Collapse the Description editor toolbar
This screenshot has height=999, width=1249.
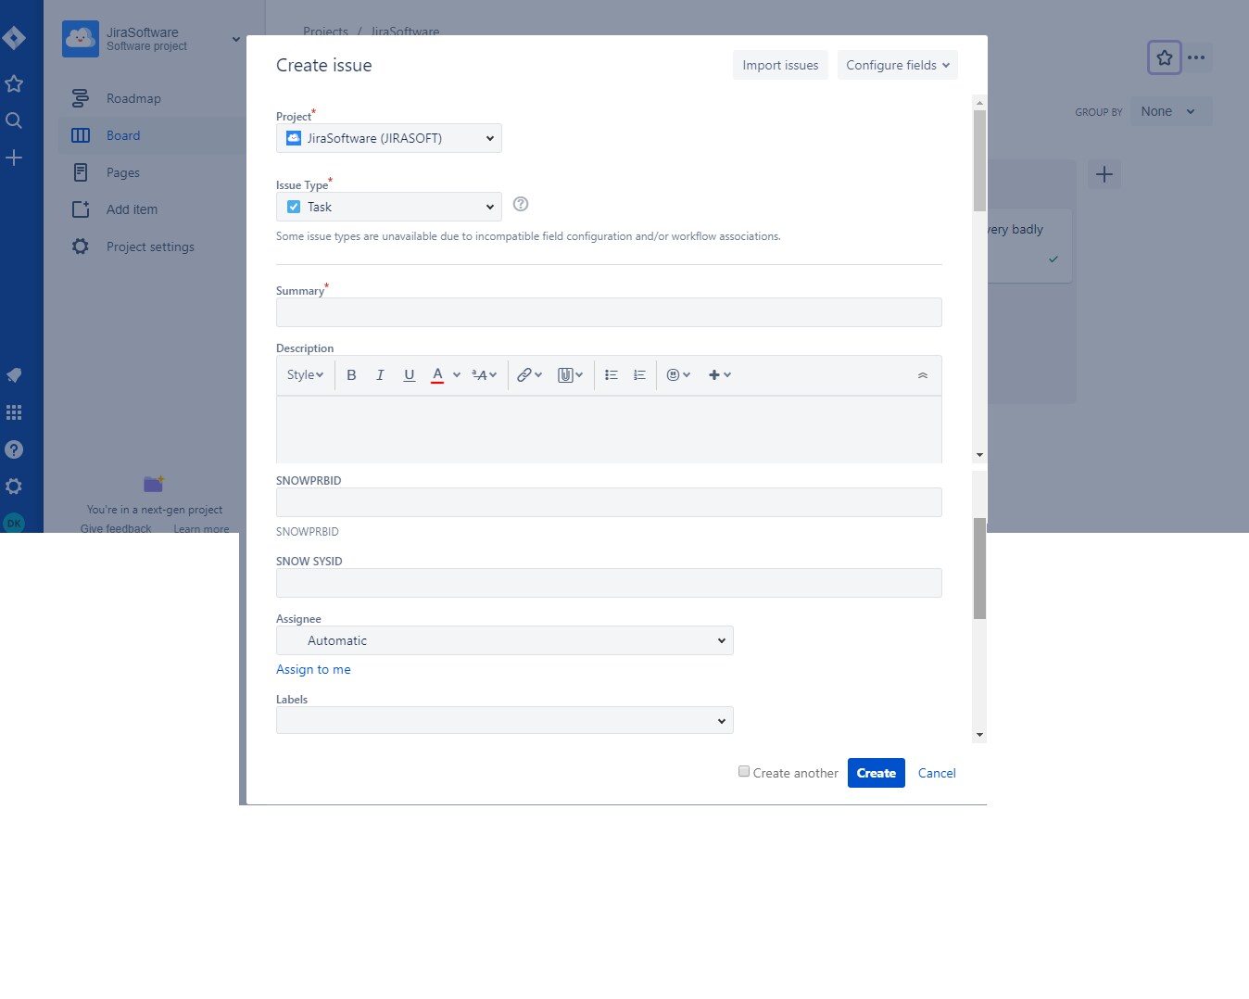point(923,375)
